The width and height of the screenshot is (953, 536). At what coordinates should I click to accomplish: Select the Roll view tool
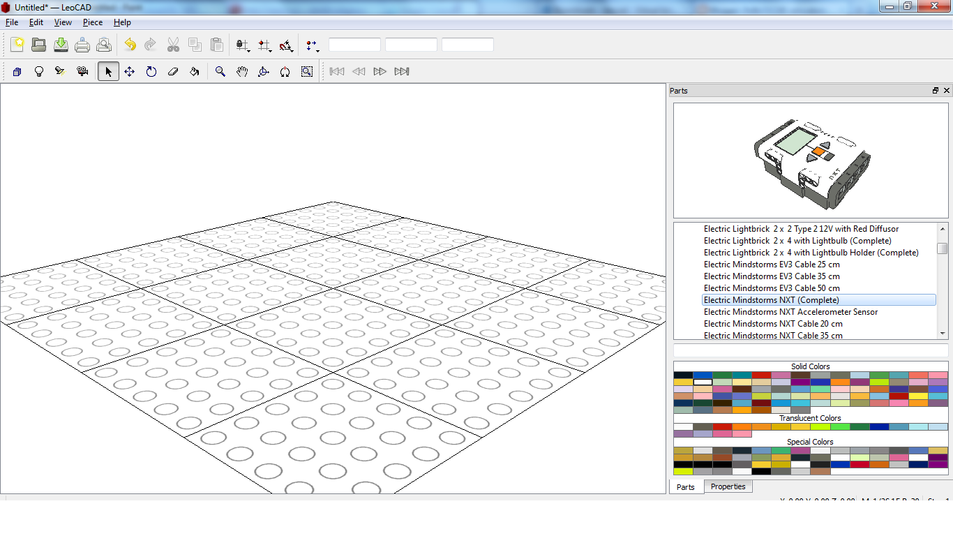tap(285, 71)
